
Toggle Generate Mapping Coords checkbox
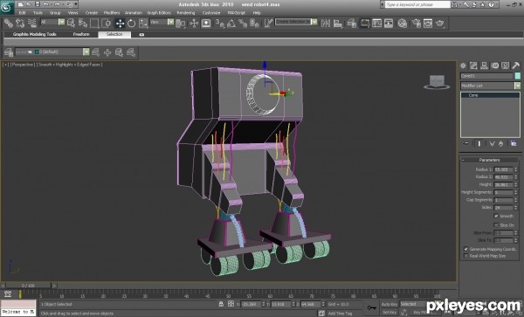tap(465, 249)
